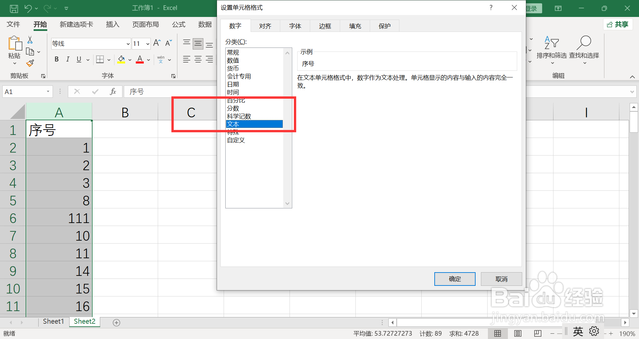Open the Sort and Filter tool
This screenshot has width=639, height=339.
click(551, 49)
